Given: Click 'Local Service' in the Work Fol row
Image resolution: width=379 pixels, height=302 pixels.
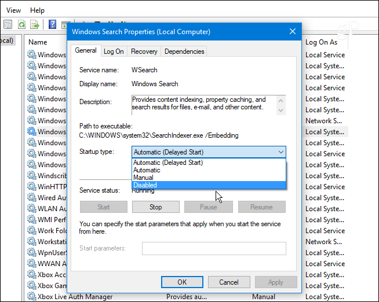Looking at the screenshot, I should coord(325,231).
